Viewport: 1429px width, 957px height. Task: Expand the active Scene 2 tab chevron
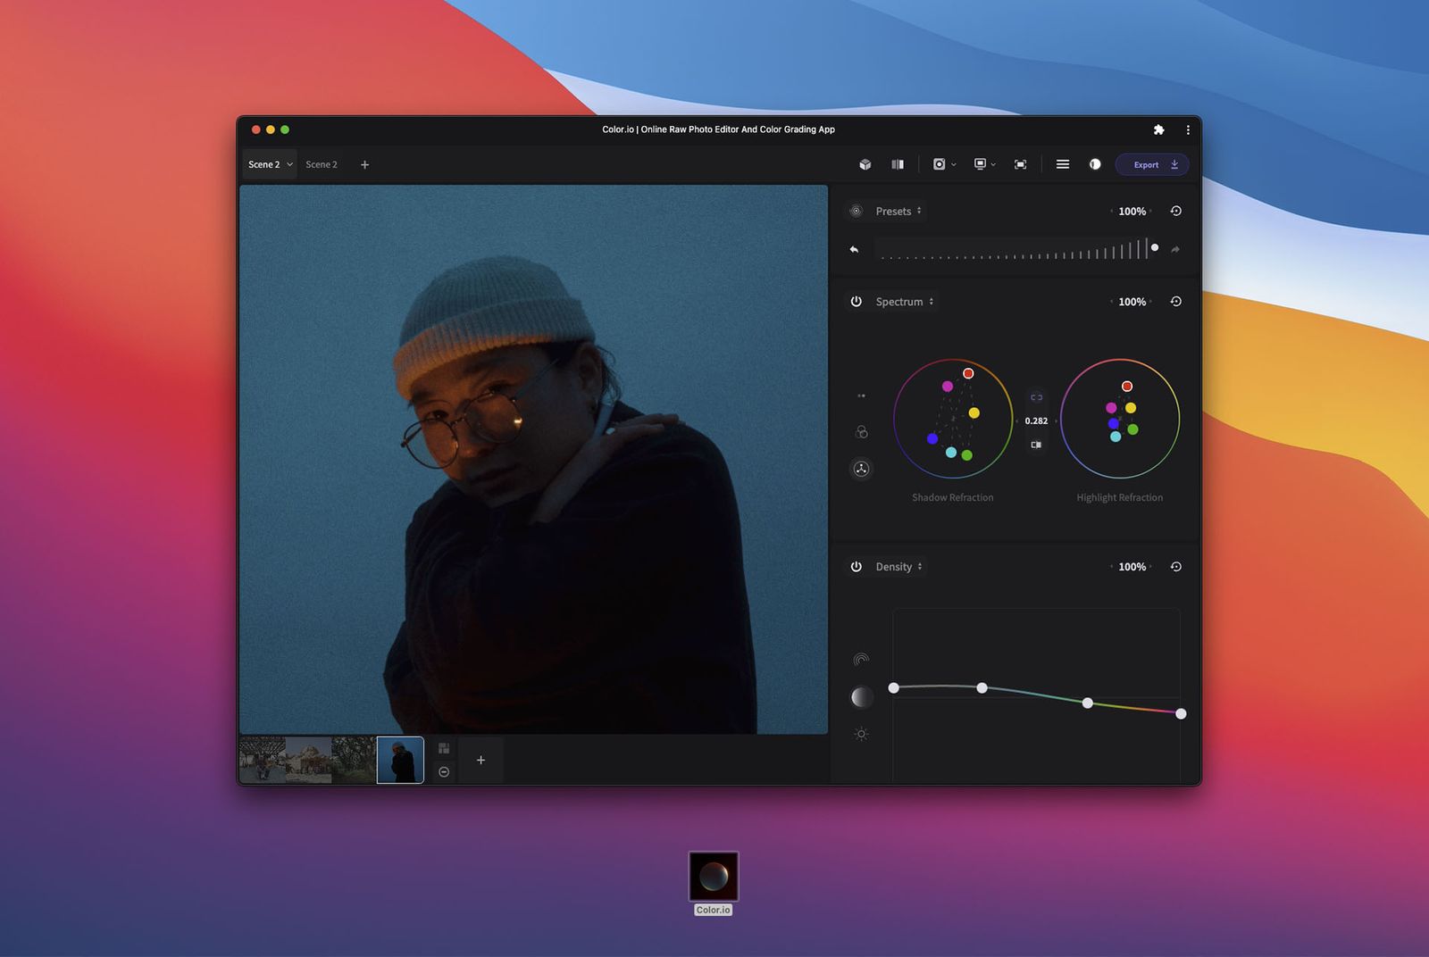289,165
